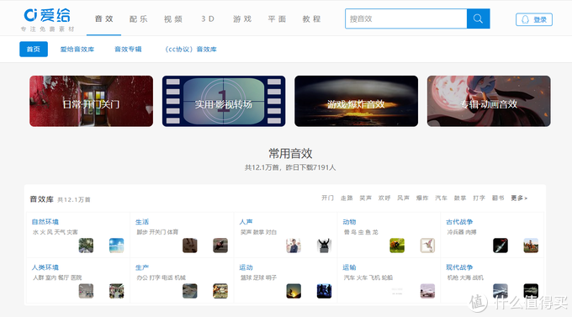Click the blue silhouettes icon under 运动

coord(324,291)
